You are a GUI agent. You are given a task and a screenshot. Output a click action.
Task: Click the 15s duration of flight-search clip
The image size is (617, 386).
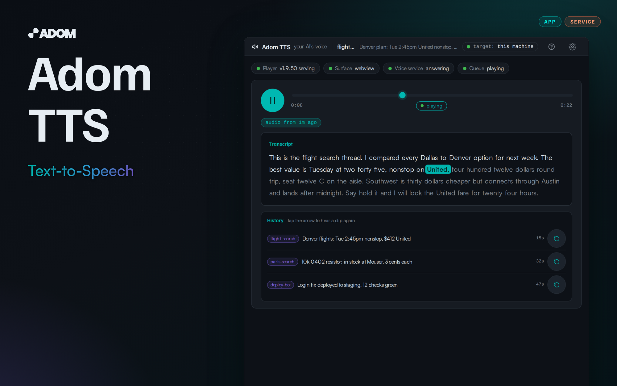click(x=540, y=238)
